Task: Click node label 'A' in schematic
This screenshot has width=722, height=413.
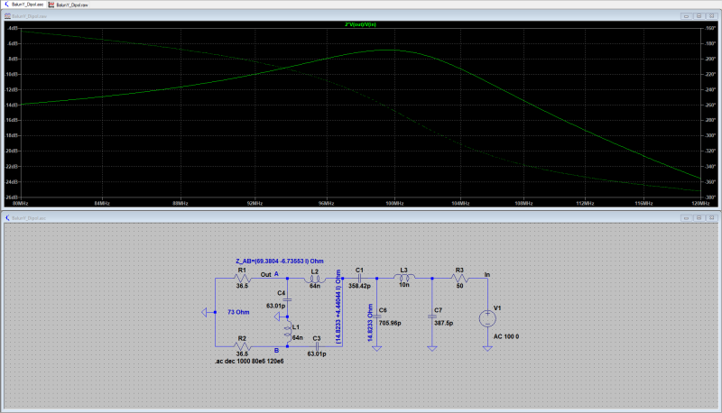Action: coord(276,274)
